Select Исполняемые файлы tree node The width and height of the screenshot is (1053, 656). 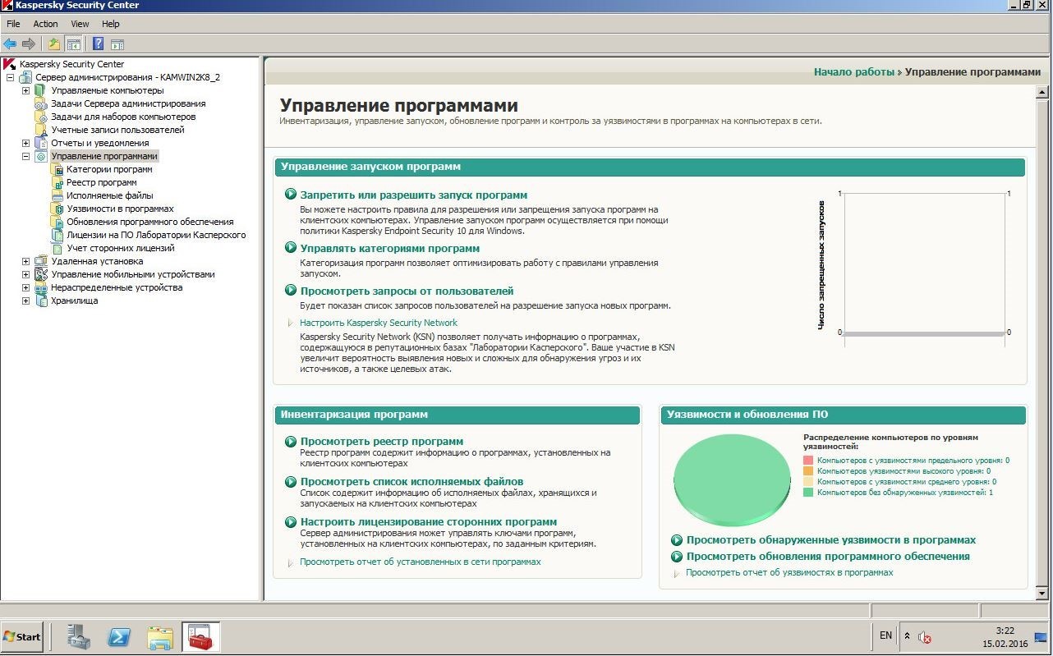110,195
